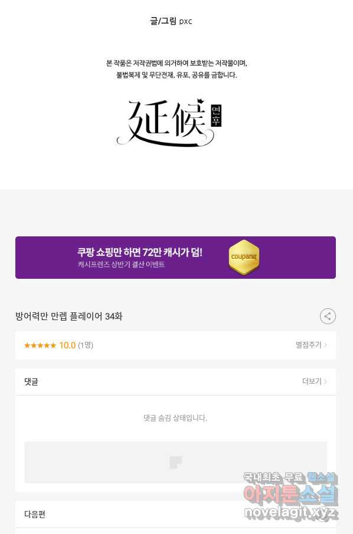Click the 연후 black label on logo
This screenshot has width=353, height=534.
coord(216,115)
